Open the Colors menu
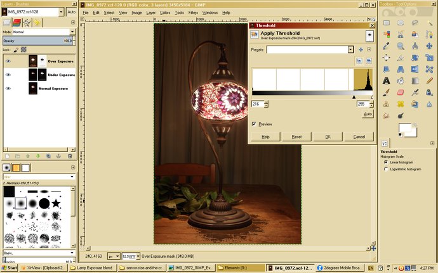This screenshot has width=438, height=273. coord(165,13)
